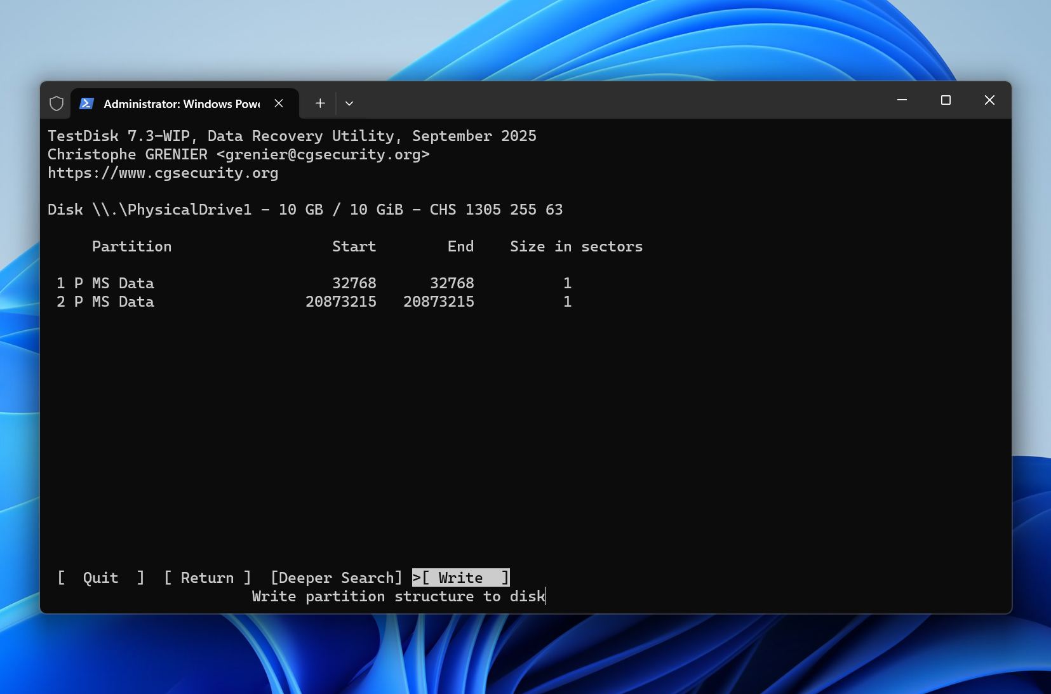
Task: Close the terminal window
Action: [989, 100]
